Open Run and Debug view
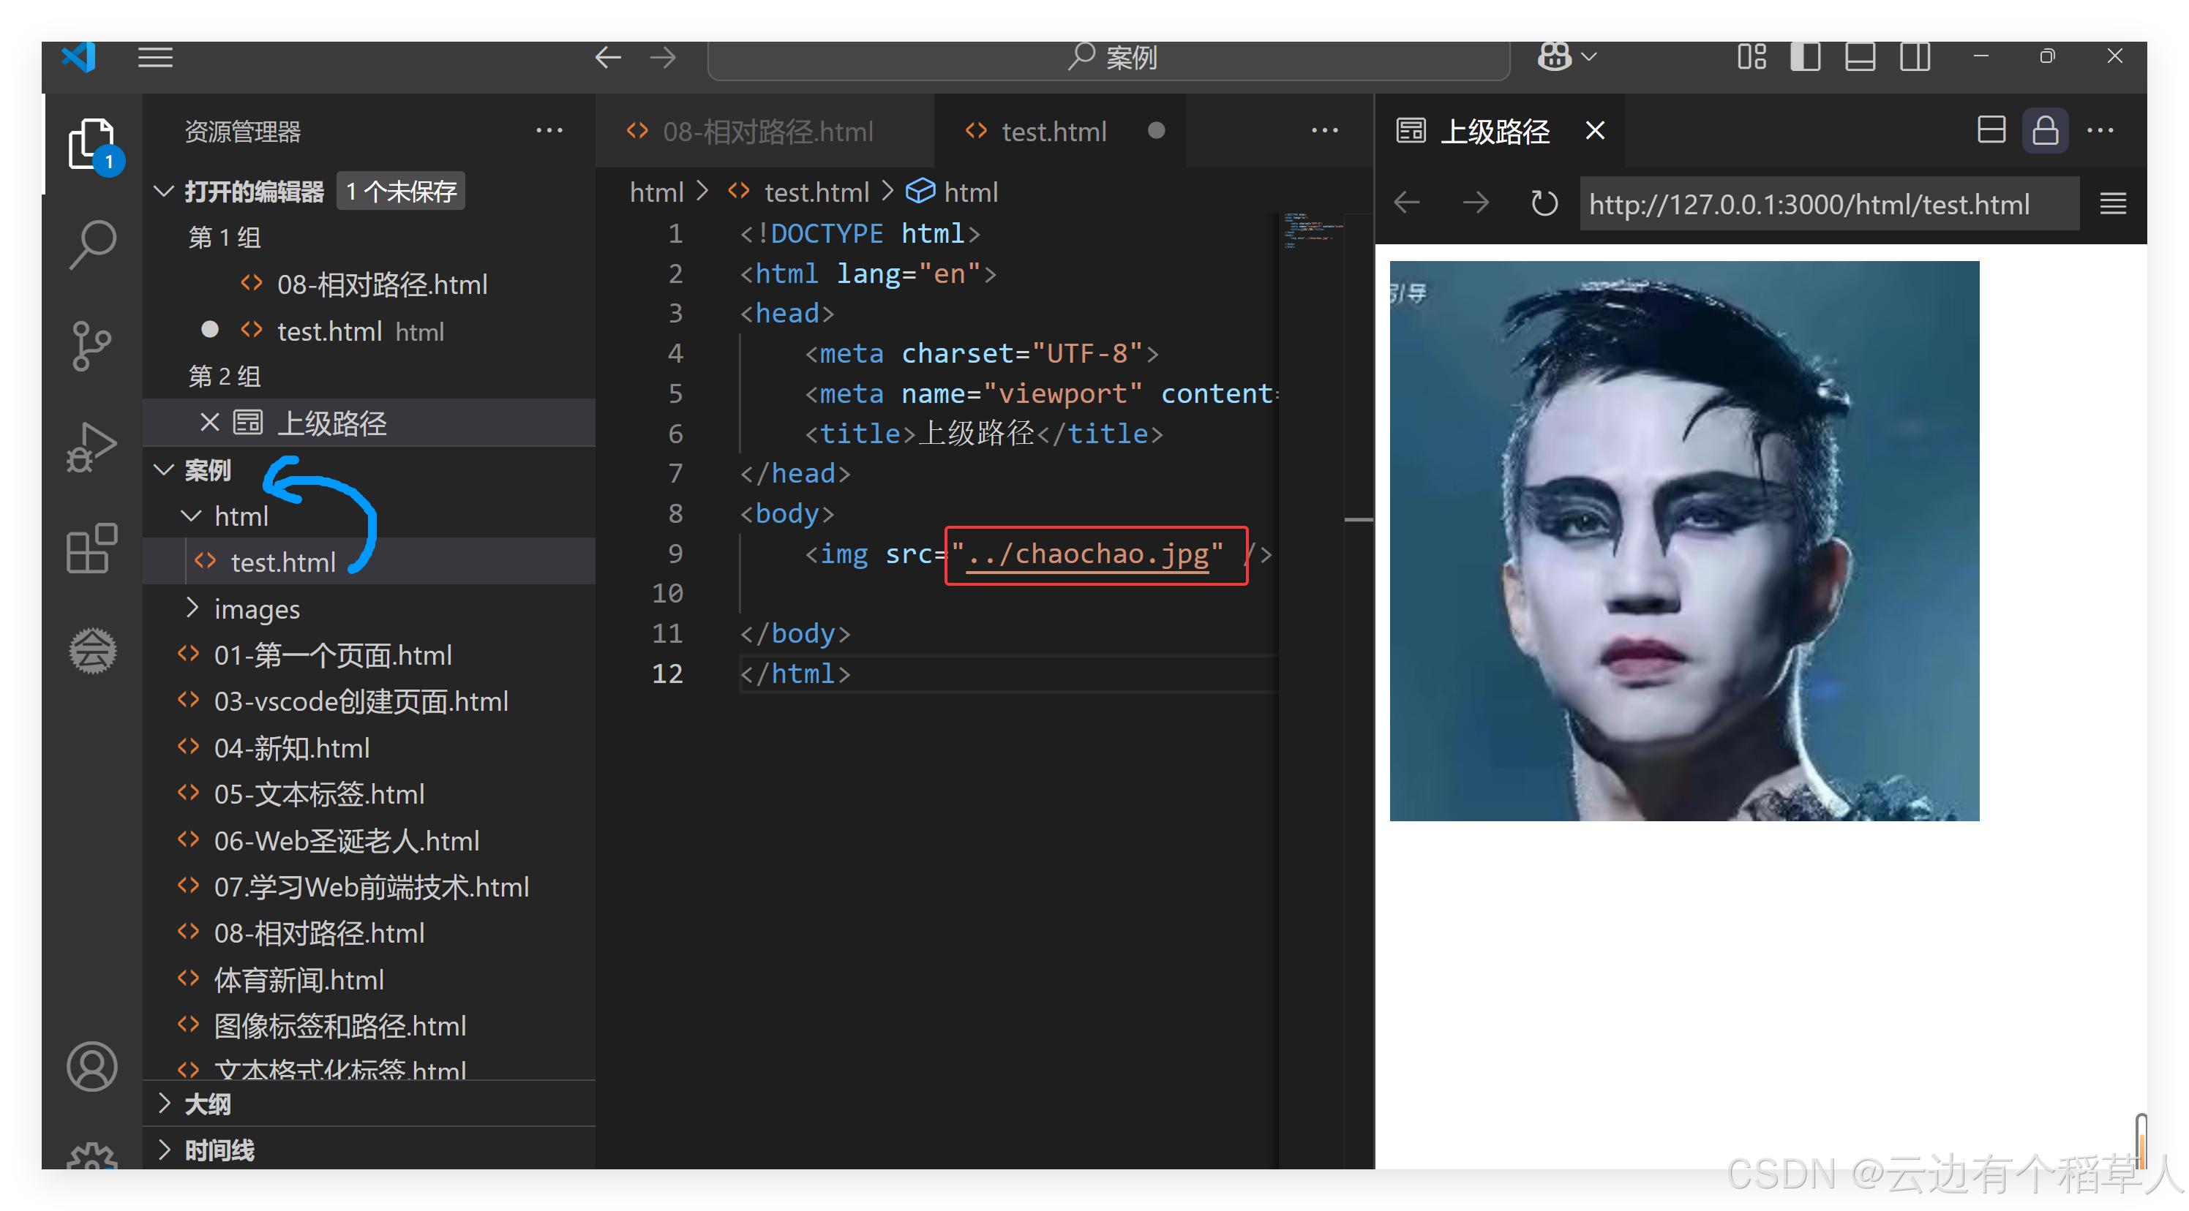This screenshot has width=2189, height=1211. coord(91,447)
